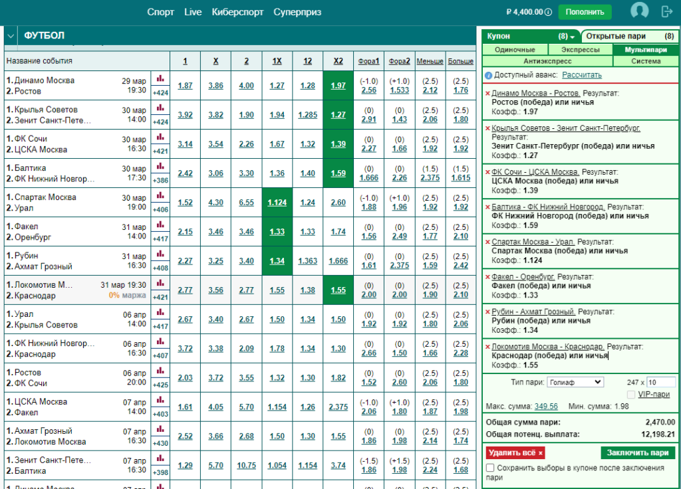The width and height of the screenshot is (681, 489).
Task: Switch to Антиэкспресс tab
Action: pos(547,61)
